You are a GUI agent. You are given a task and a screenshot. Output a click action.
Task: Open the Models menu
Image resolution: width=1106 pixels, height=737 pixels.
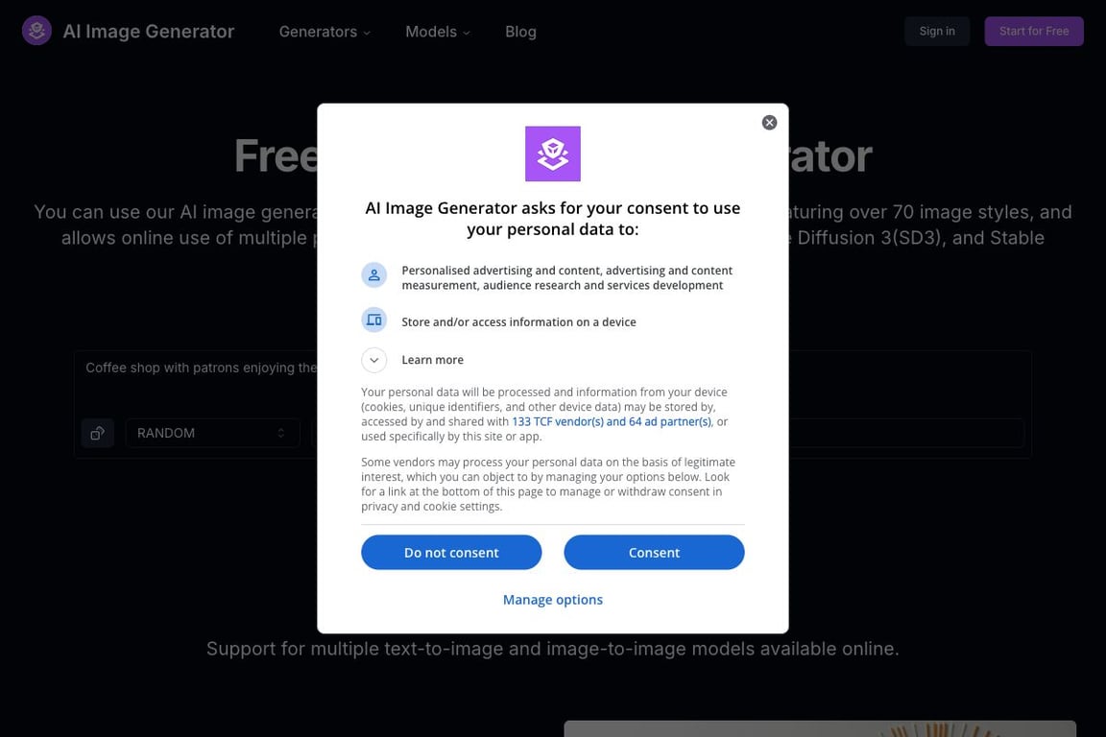438,32
